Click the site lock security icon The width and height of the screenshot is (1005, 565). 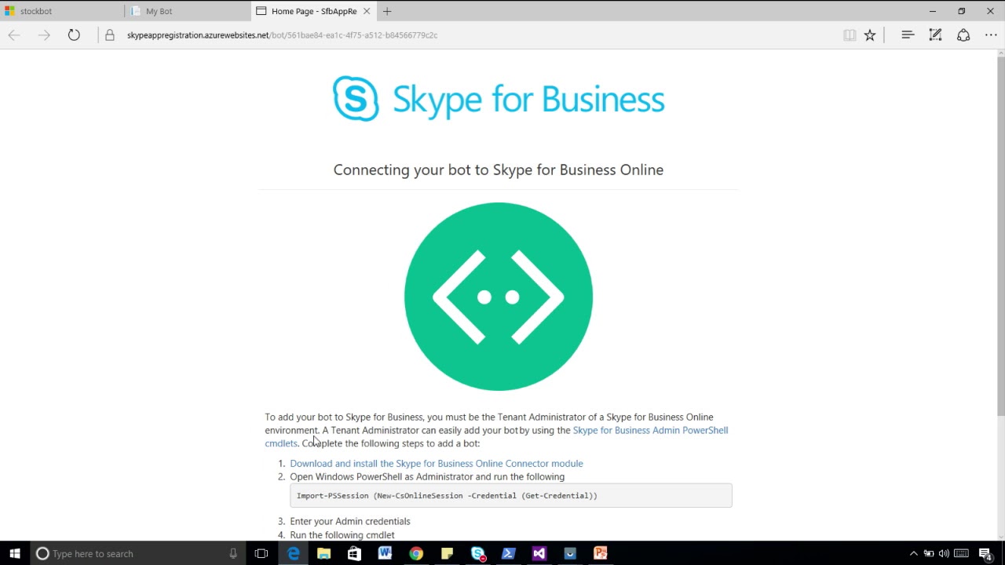pos(110,35)
